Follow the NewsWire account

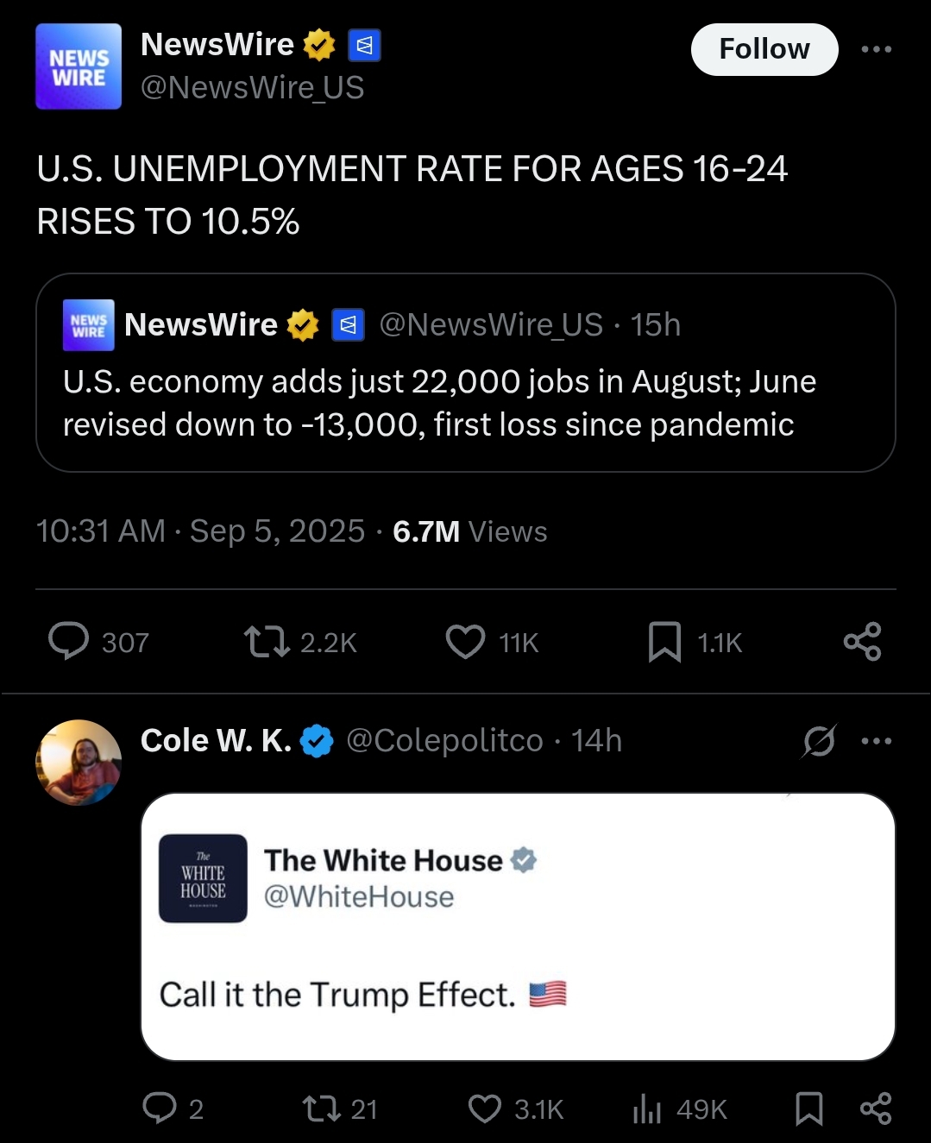pos(764,49)
